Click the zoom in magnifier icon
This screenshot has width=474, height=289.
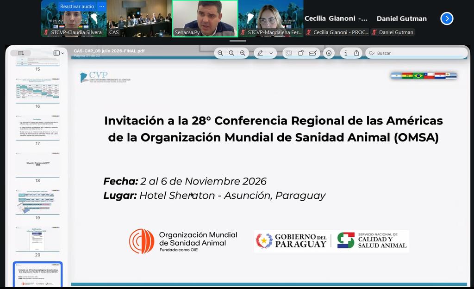(x=243, y=53)
